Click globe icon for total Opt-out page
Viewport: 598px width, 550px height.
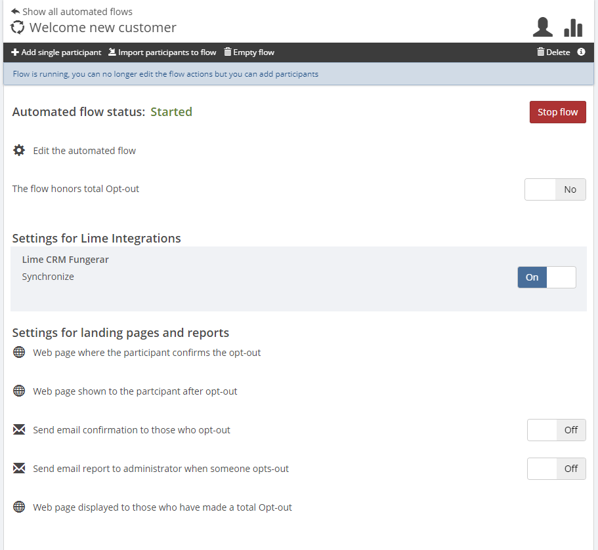tap(19, 507)
